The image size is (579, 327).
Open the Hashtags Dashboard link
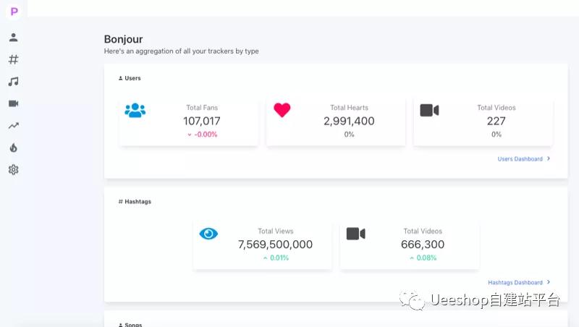[x=515, y=282]
